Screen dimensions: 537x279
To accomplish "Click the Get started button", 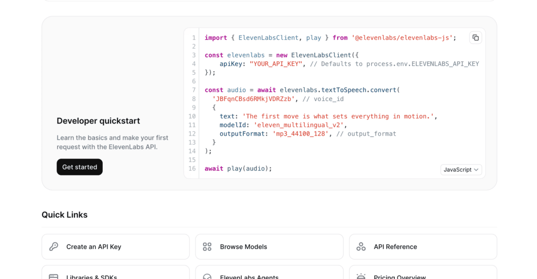I will tap(80, 167).
